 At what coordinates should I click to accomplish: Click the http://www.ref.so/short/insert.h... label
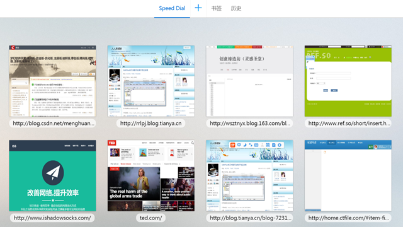349,124
